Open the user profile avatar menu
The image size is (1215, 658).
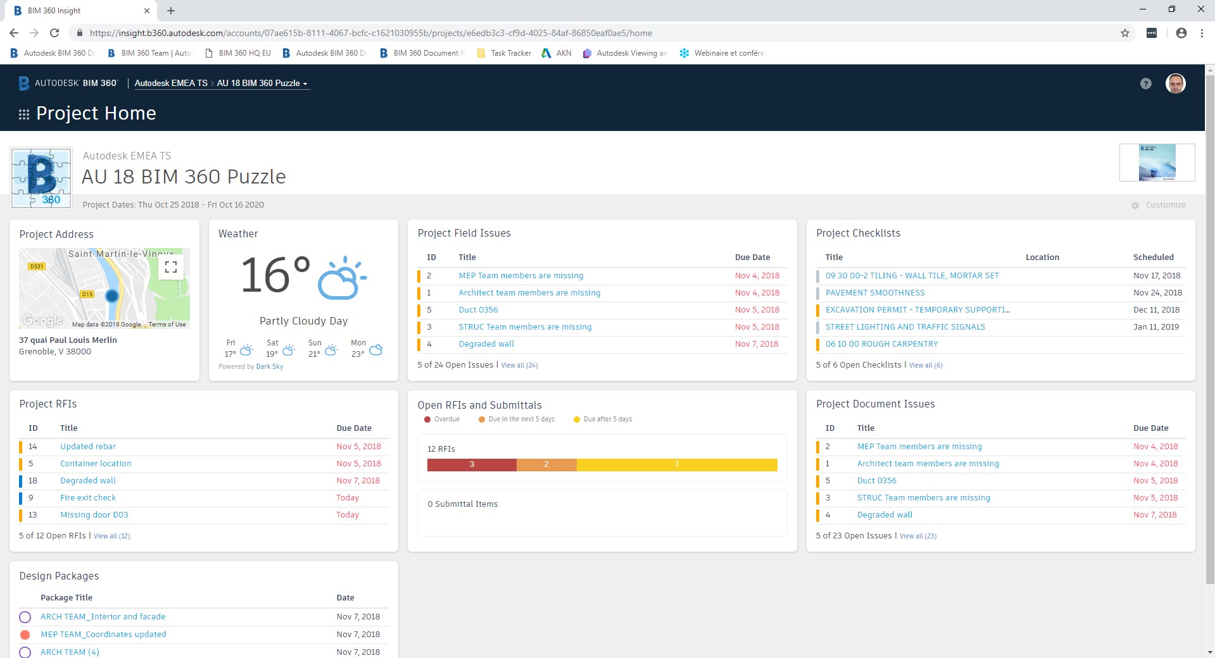click(x=1175, y=83)
